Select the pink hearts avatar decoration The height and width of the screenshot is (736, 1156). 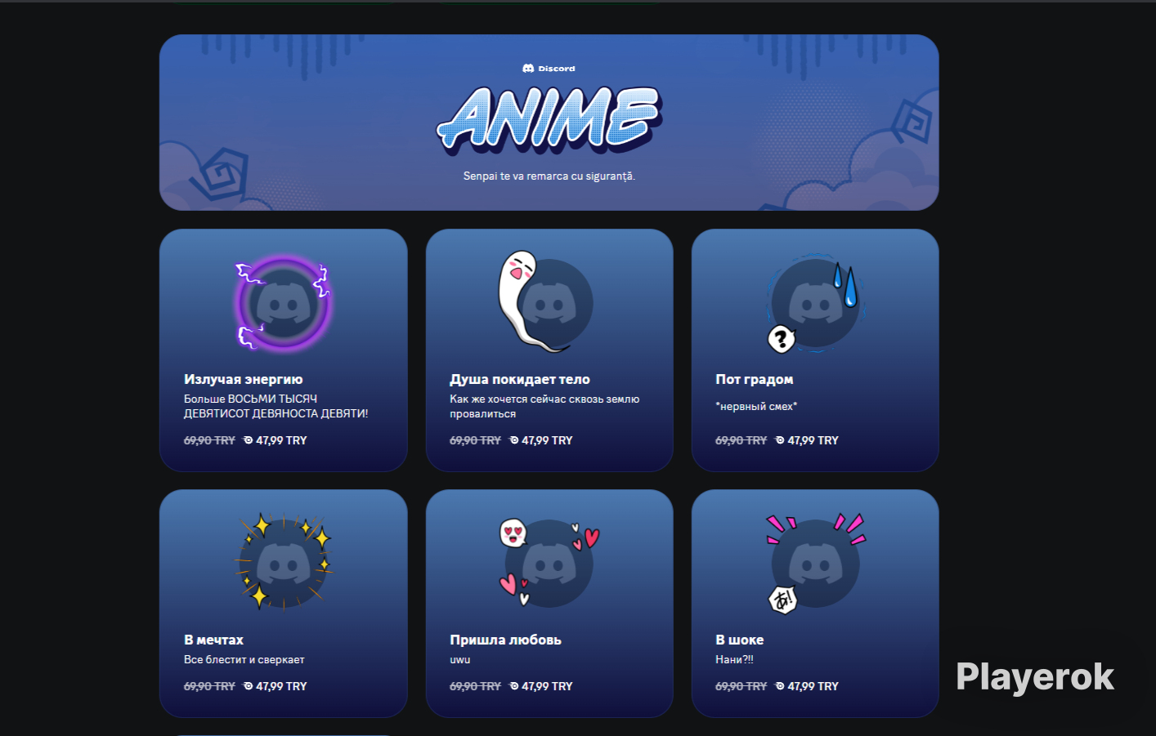[549, 564]
